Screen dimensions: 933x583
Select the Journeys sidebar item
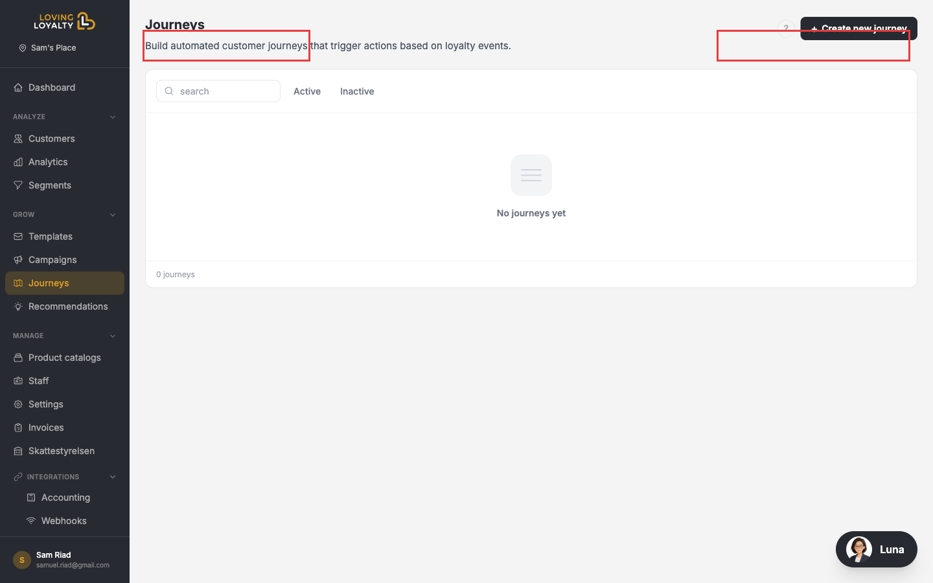[65, 283]
